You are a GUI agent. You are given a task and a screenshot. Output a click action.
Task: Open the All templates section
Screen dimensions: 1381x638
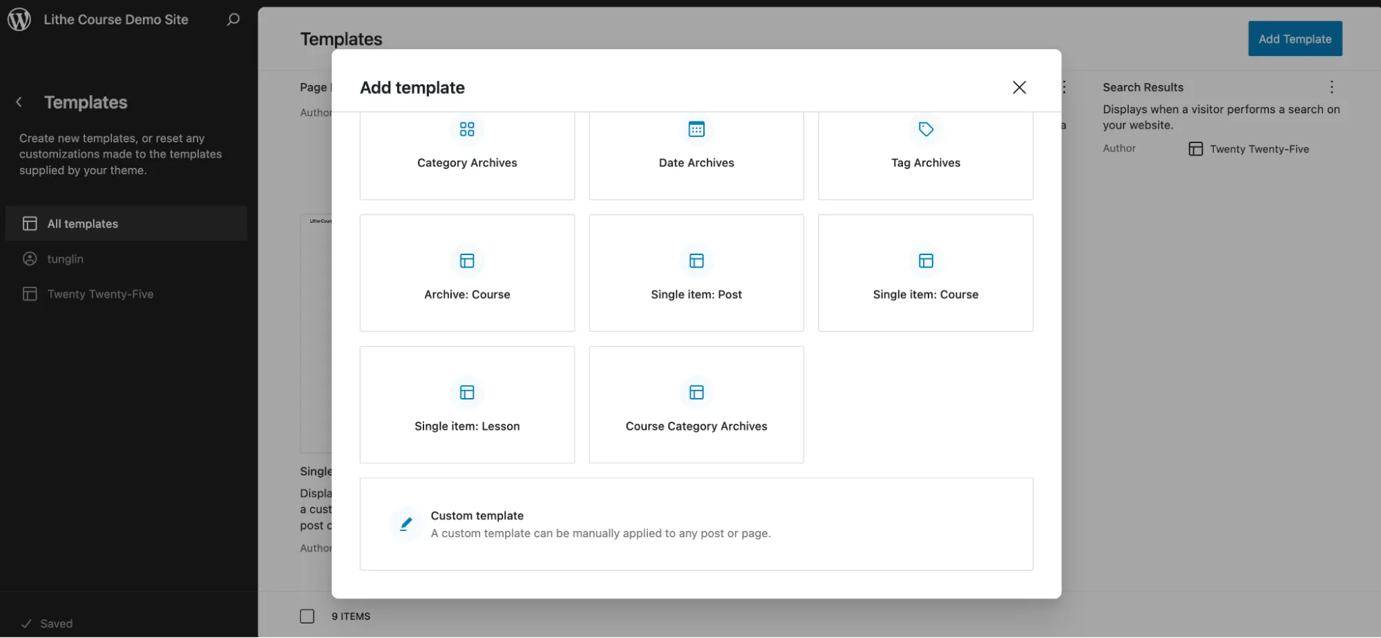point(82,223)
